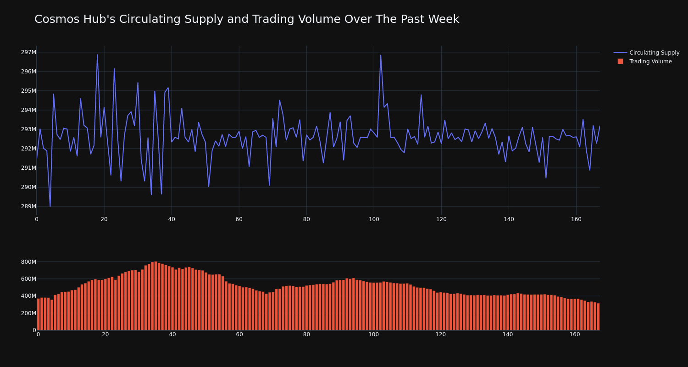Click the 293M y-axis label

pos(28,129)
